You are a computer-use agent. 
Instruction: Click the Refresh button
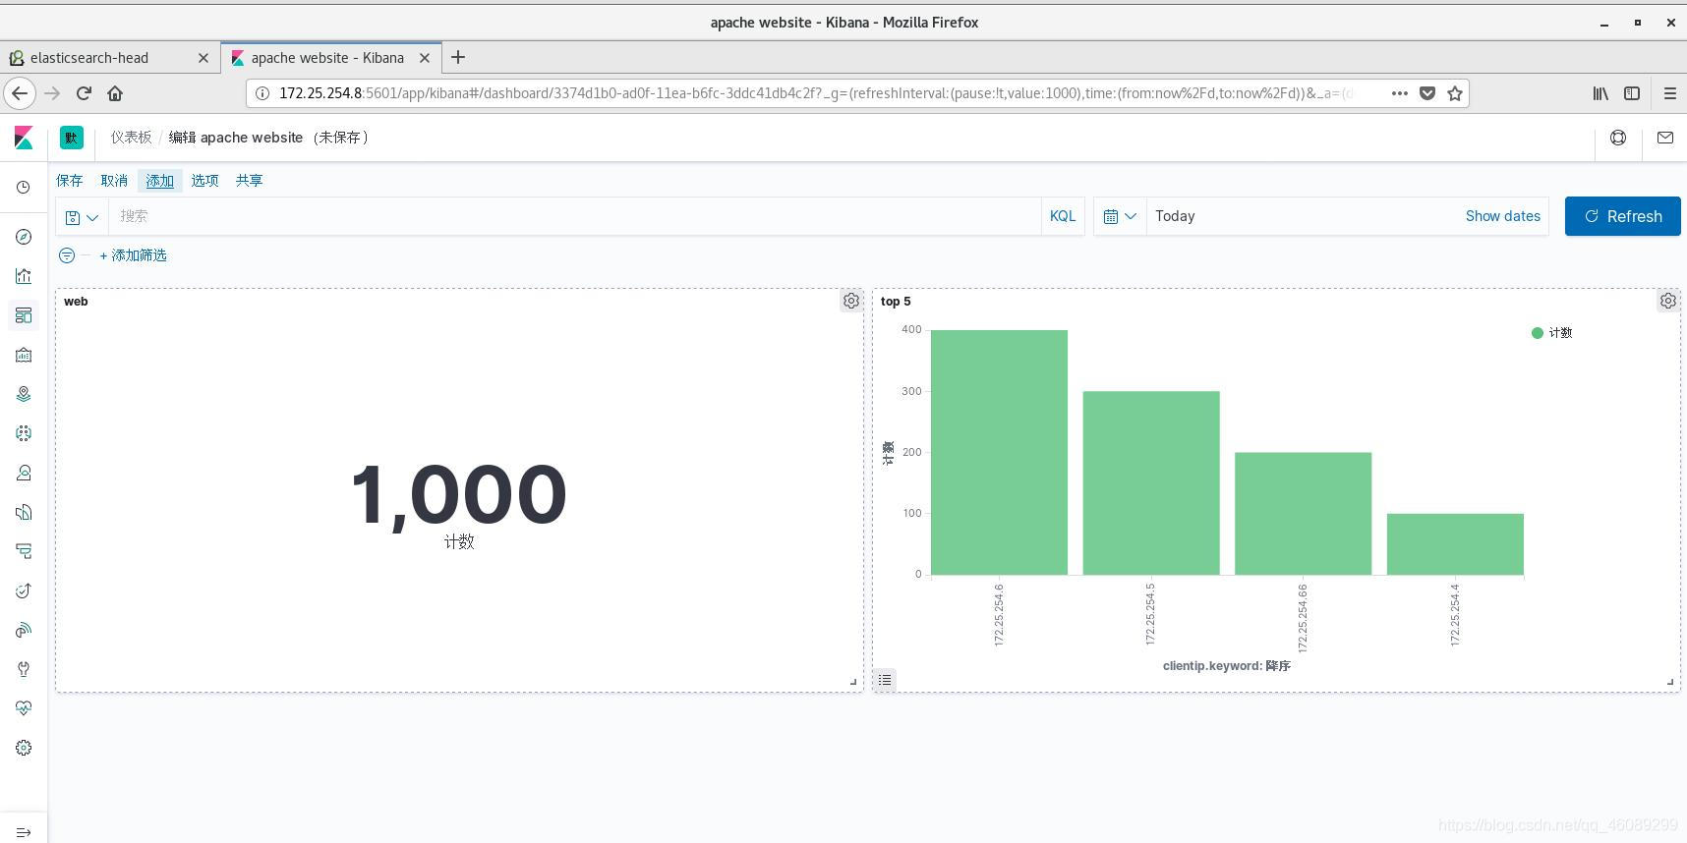click(1622, 216)
